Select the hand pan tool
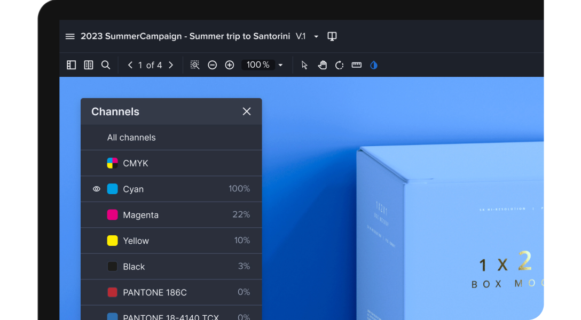Screen dimensions: 581x320 [323, 65]
